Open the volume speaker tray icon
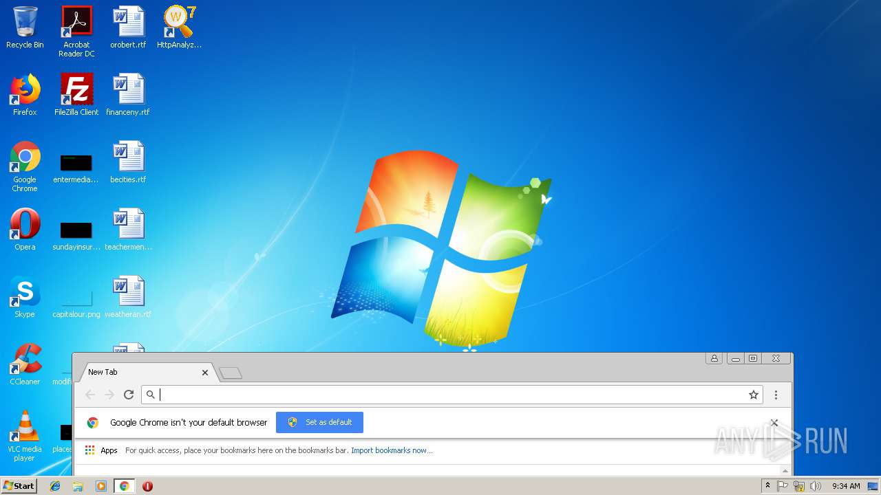 (816, 486)
